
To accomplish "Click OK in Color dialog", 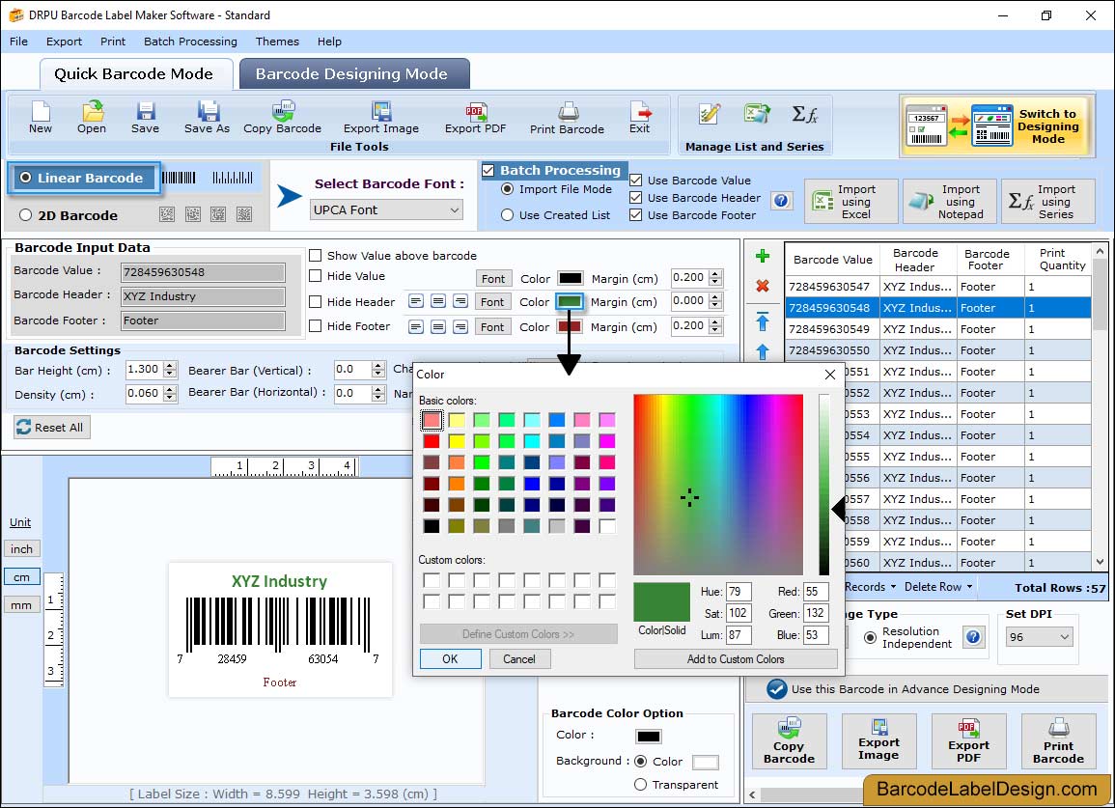I will (450, 658).
